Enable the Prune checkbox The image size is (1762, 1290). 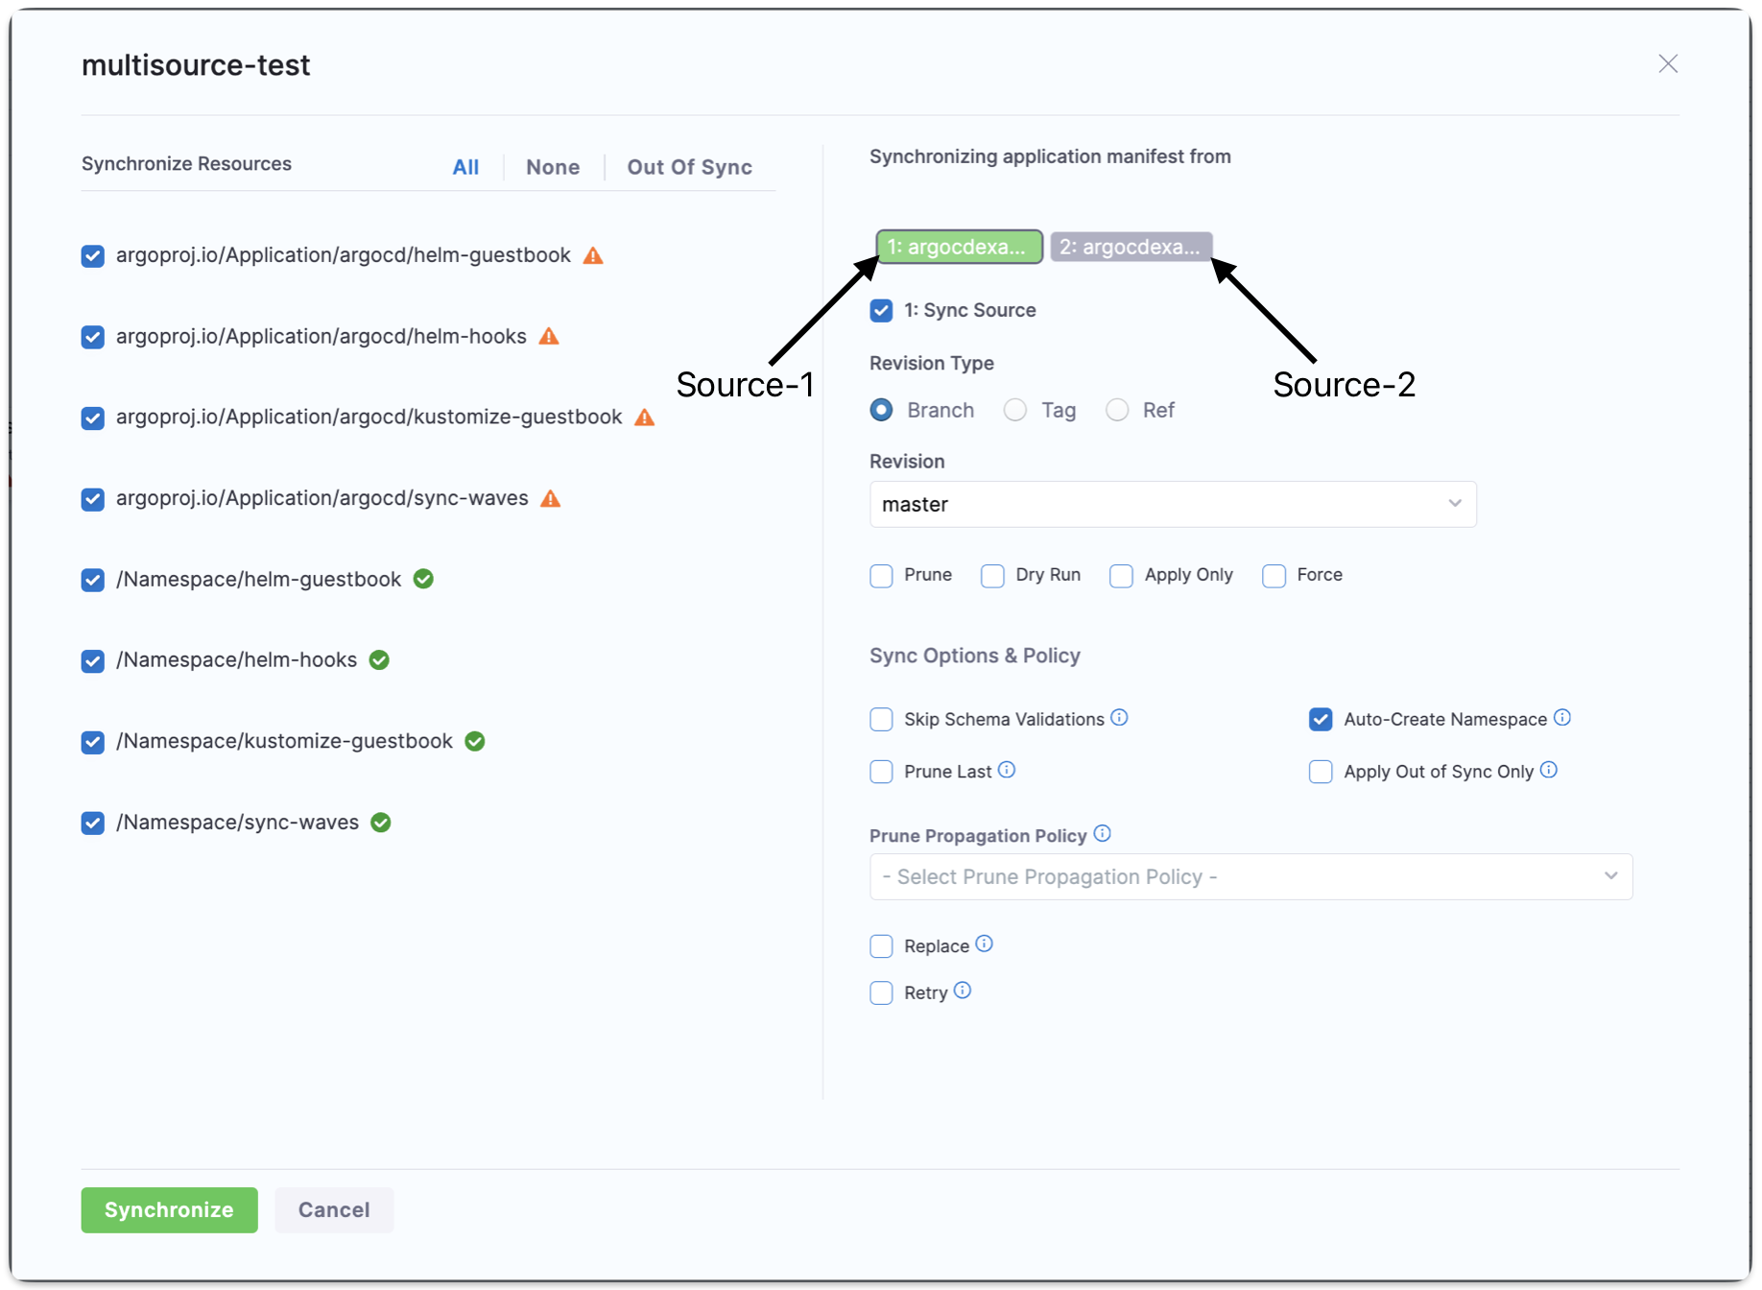(x=881, y=576)
